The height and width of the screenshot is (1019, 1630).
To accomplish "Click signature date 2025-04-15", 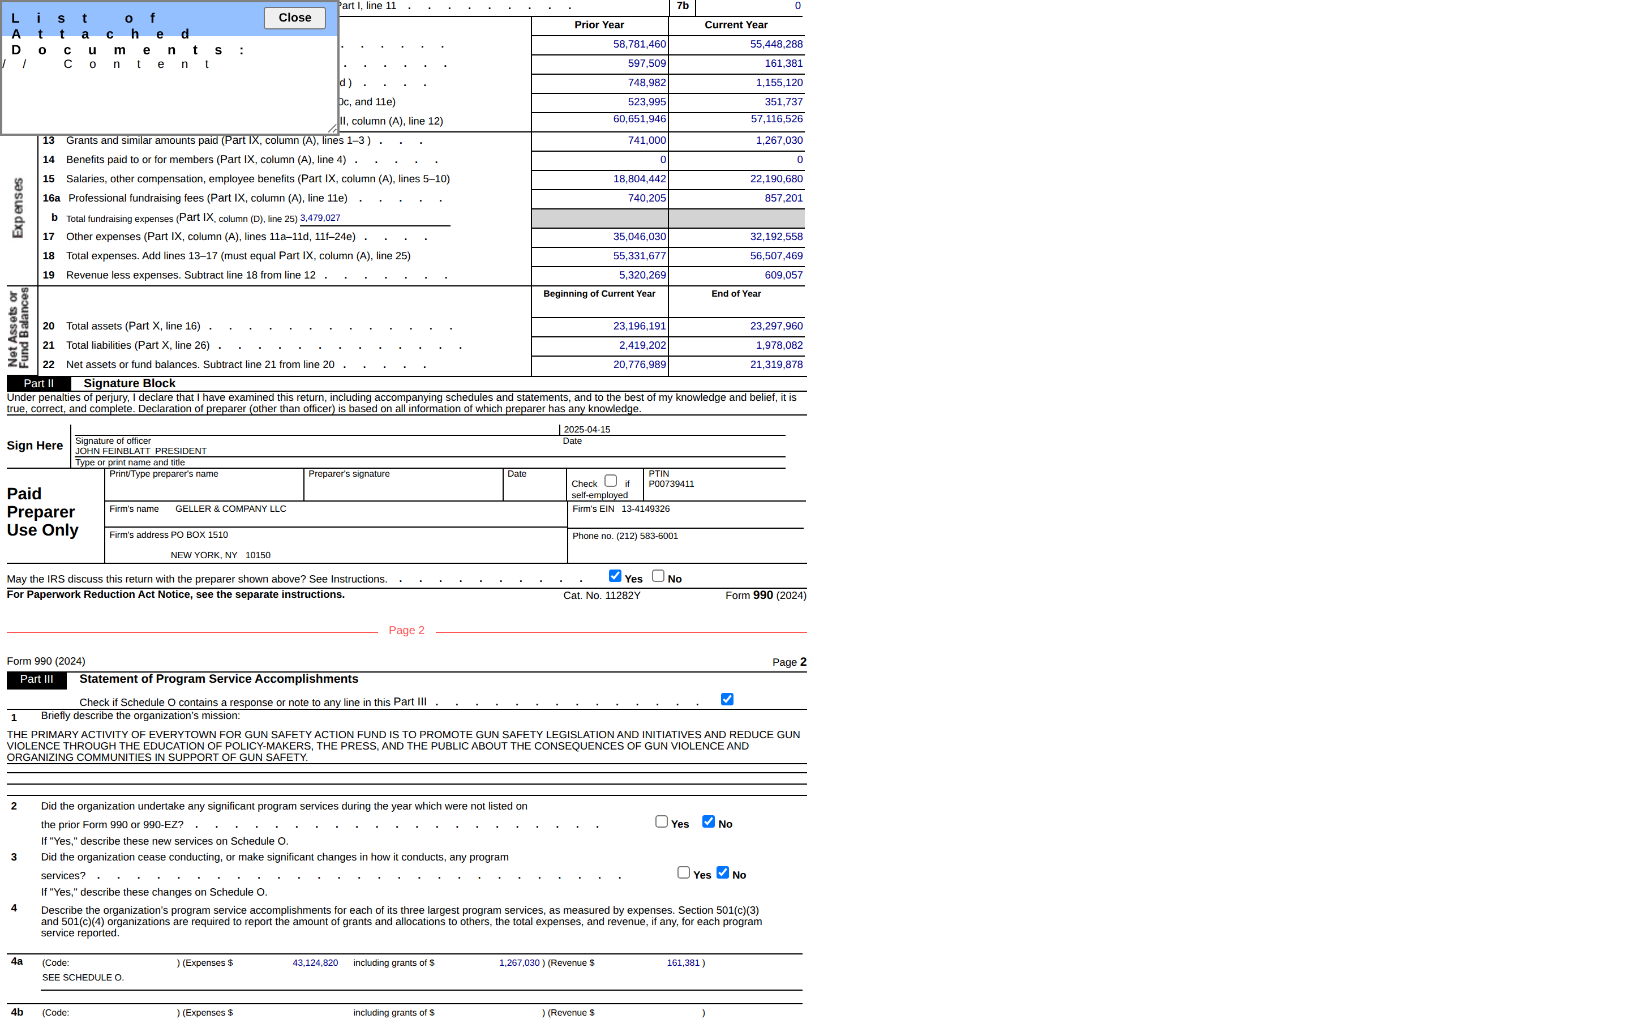I will [587, 429].
